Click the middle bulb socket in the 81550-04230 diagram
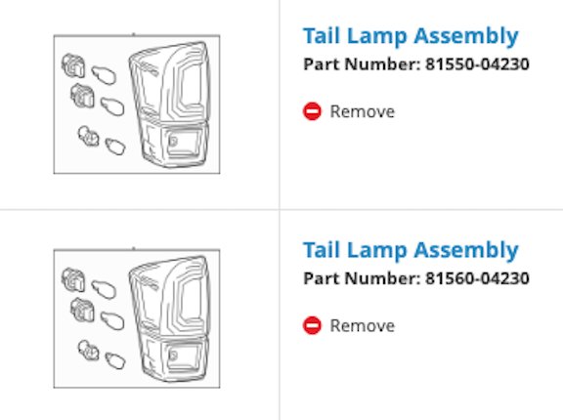The height and width of the screenshot is (420, 563). click(x=82, y=96)
